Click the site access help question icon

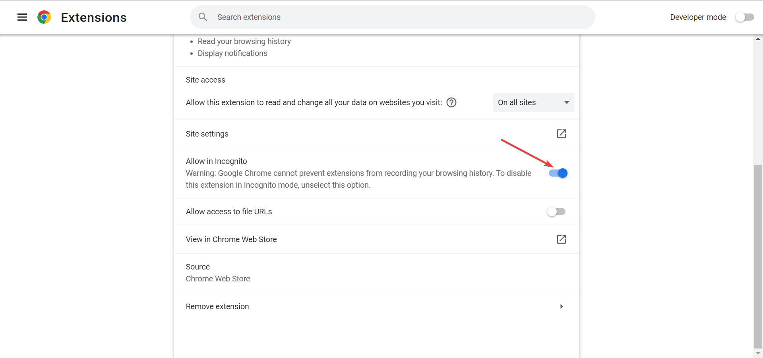pos(451,102)
